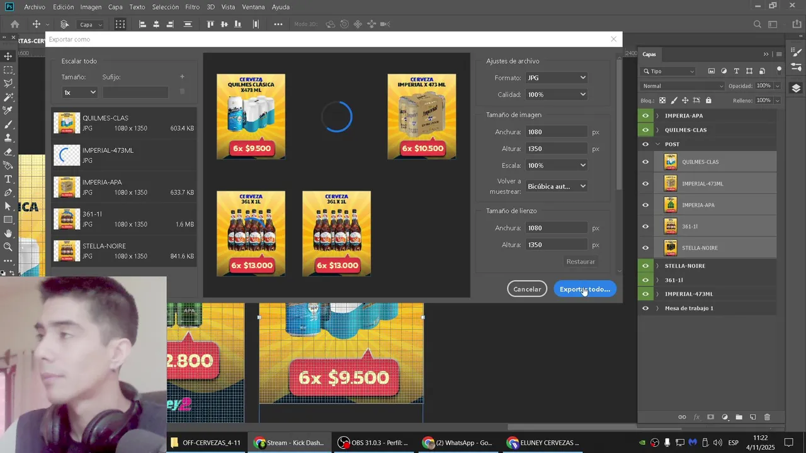Toggle the layer filter on/off switch
This screenshot has height=453, width=806.
pyautogui.click(x=779, y=69)
